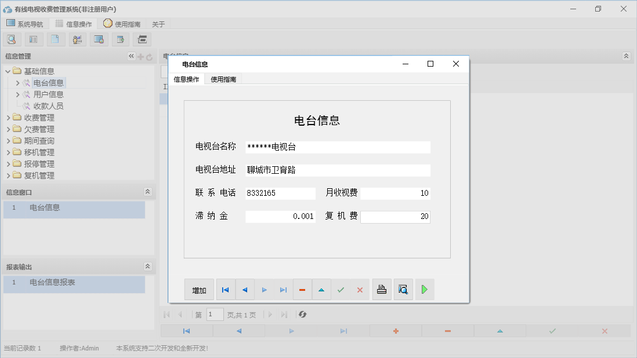Expand the 用户信息 tree node
The height and width of the screenshot is (358, 637).
17,94
